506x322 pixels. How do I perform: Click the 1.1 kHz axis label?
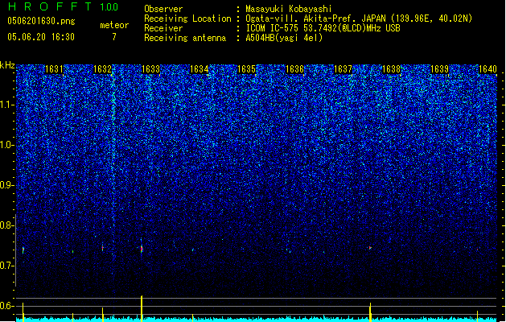point(6,105)
